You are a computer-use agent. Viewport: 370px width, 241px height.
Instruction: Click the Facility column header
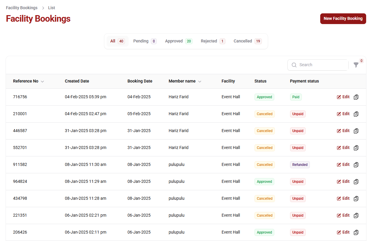(228, 81)
